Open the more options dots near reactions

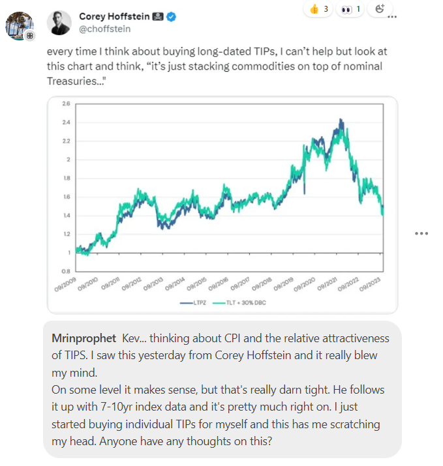tap(392, 17)
